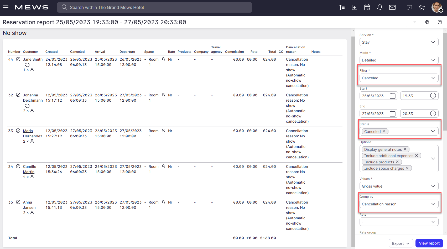This screenshot has height=249, width=447.
Task: Click the Created column header
Action: click(51, 52)
